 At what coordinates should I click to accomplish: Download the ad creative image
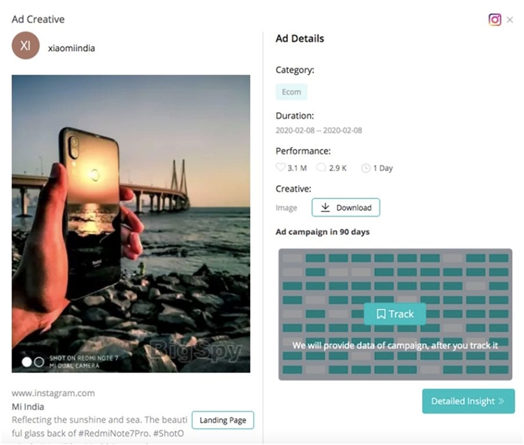pos(346,207)
